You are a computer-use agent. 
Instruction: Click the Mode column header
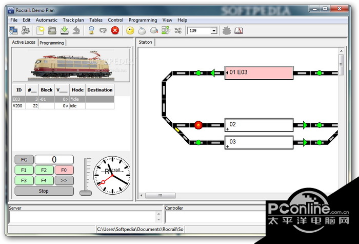click(x=77, y=90)
